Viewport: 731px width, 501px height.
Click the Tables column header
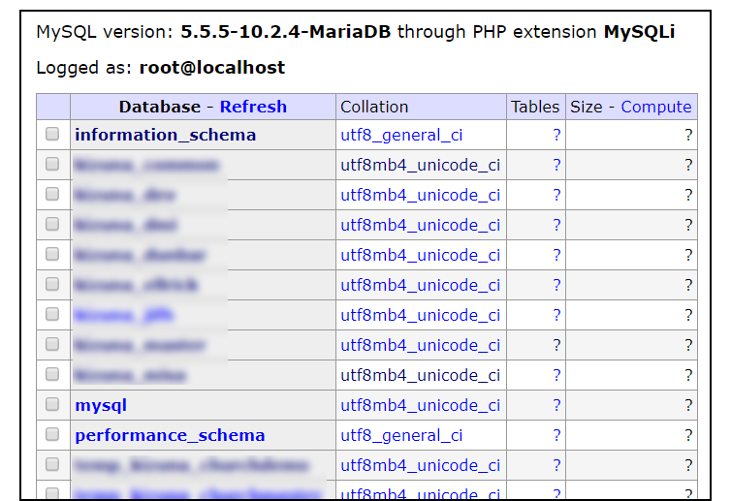(535, 107)
